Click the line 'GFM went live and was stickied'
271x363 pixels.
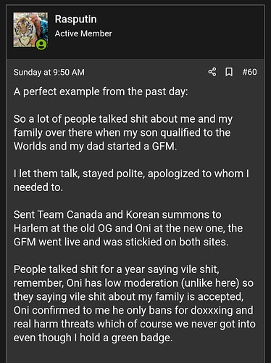click(x=121, y=242)
